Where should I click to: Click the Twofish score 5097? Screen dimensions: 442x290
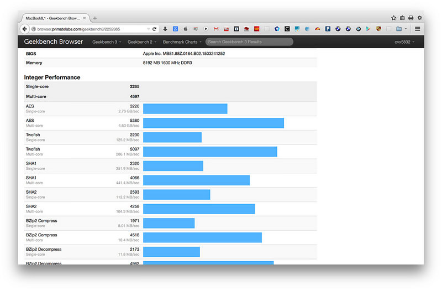(x=134, y=149)
